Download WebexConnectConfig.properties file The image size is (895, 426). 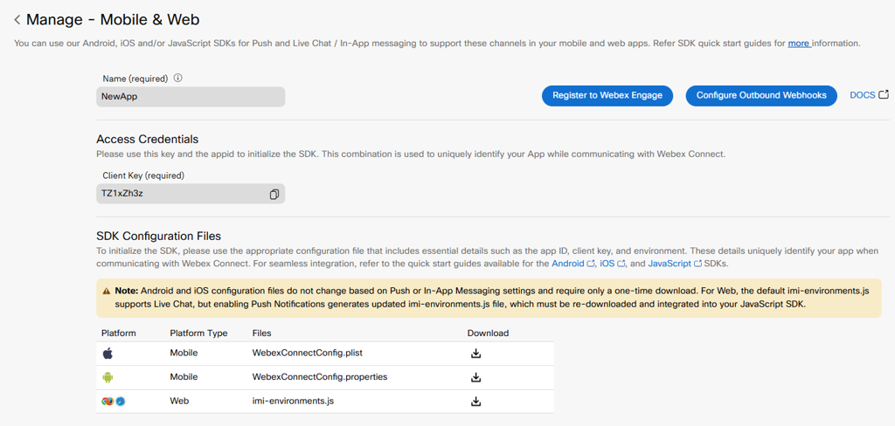pos(476,377)
